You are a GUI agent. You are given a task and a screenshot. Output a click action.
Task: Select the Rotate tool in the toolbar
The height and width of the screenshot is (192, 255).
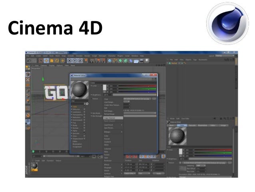pyautogui.click(x=57, y=61)
